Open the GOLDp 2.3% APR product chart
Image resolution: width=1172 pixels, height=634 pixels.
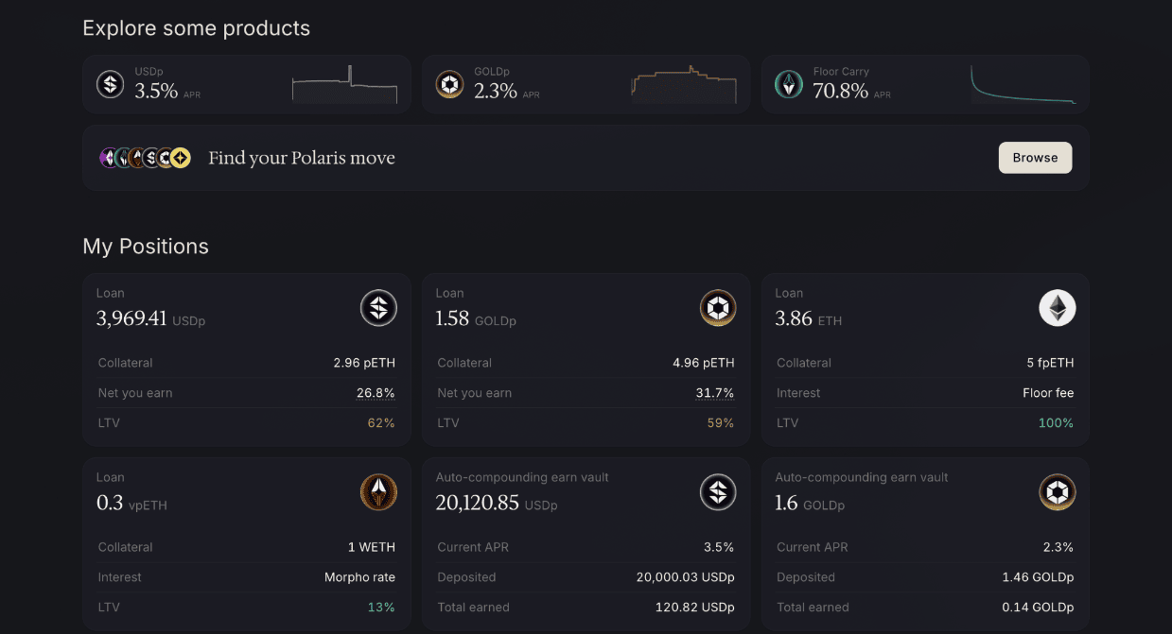pos(684,84)
